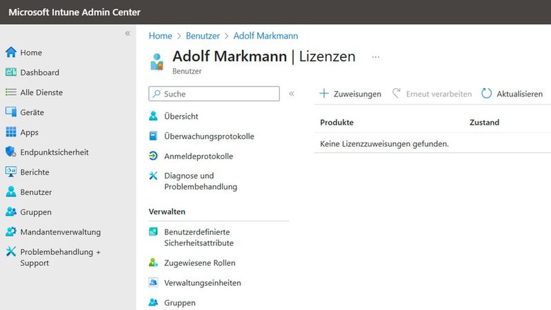Click the Aktualisieren button

pyautogui.click(x=512, y=94)
